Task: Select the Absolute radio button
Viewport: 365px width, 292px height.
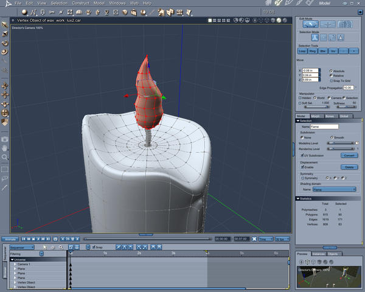Action: pyautogui.click(x=331, y=71)
